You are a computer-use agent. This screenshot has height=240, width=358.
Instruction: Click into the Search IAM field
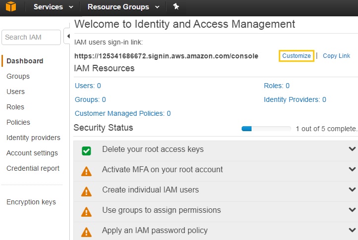[x=31, y=37]
